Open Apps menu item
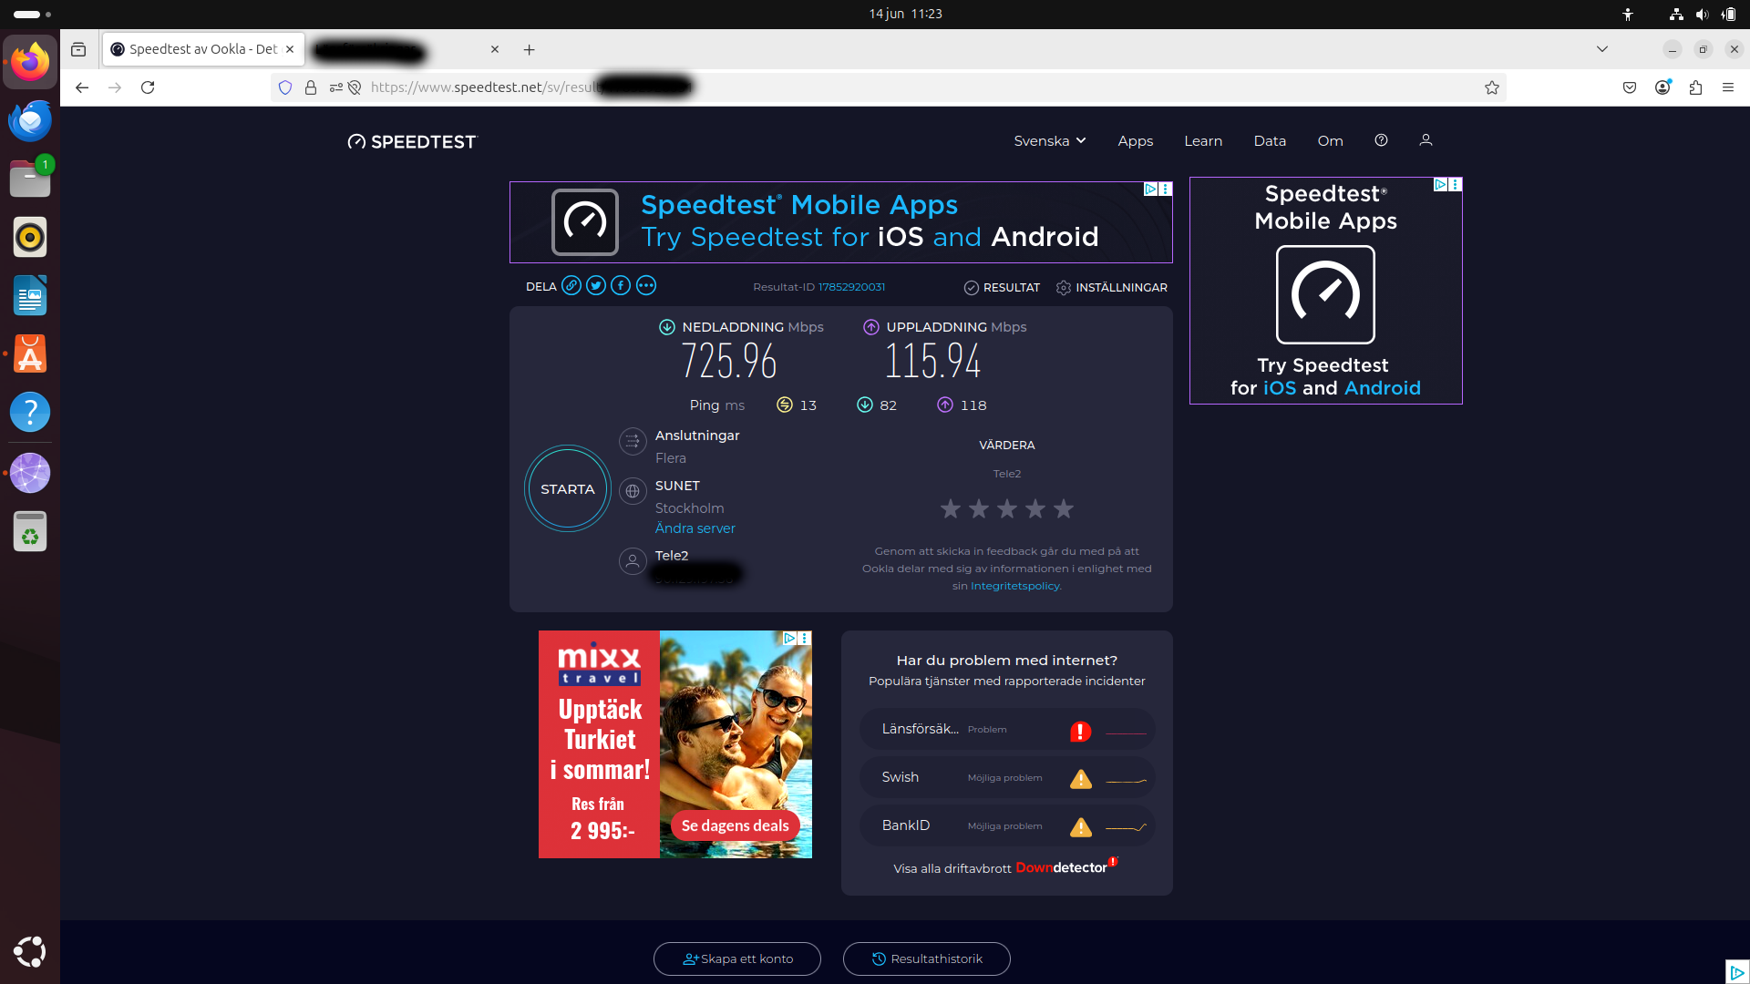1750x984 pixels. click(1136, 141)
